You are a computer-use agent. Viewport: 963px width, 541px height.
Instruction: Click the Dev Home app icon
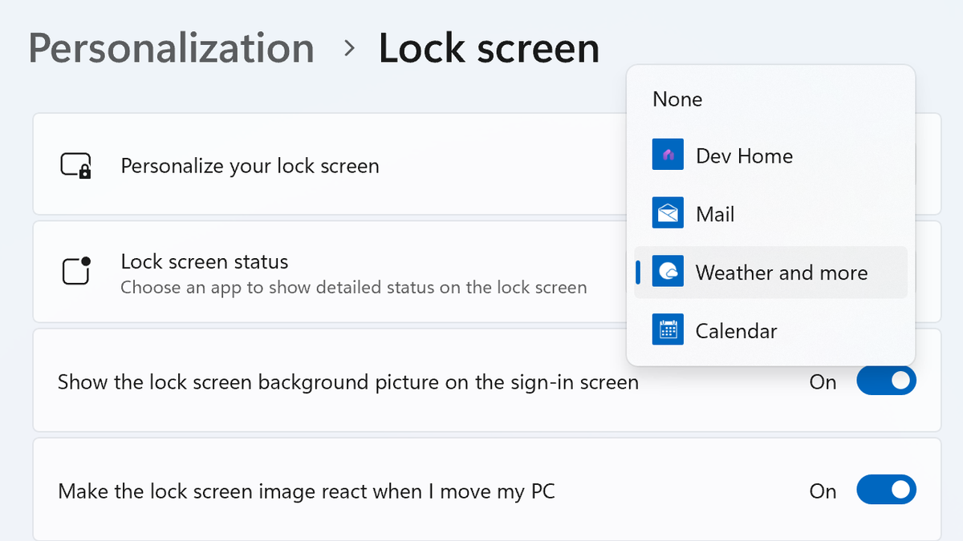coord(667,155)
